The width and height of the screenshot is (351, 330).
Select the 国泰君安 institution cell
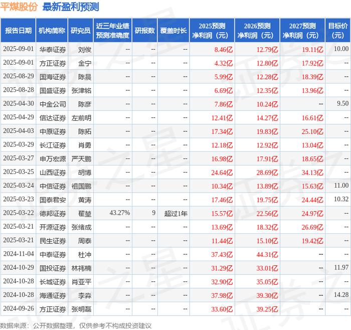(x=53, y=200)
